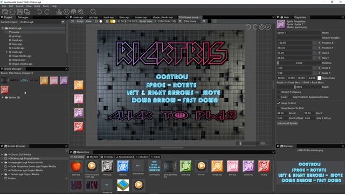This screenshot has height=194, width=345.
Task: Click the scene editor undo arrow icon
Action: 249,27
